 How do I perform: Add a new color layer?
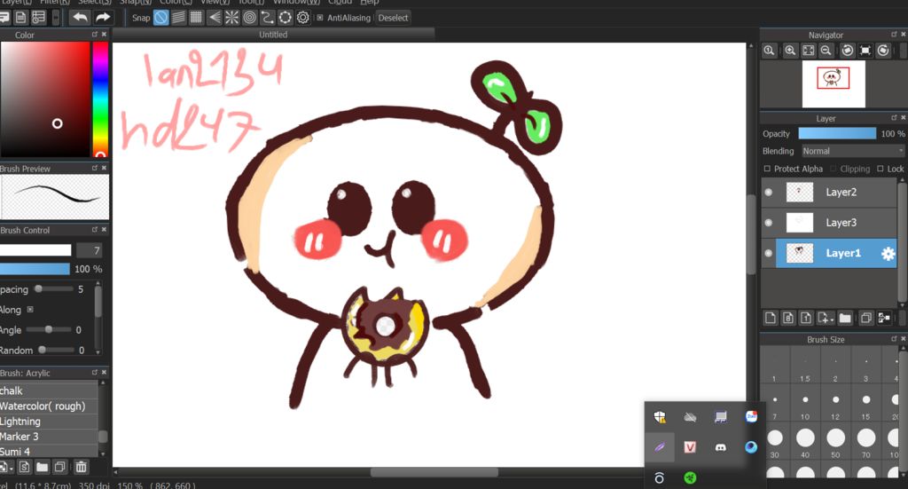[x=771, y=318]
